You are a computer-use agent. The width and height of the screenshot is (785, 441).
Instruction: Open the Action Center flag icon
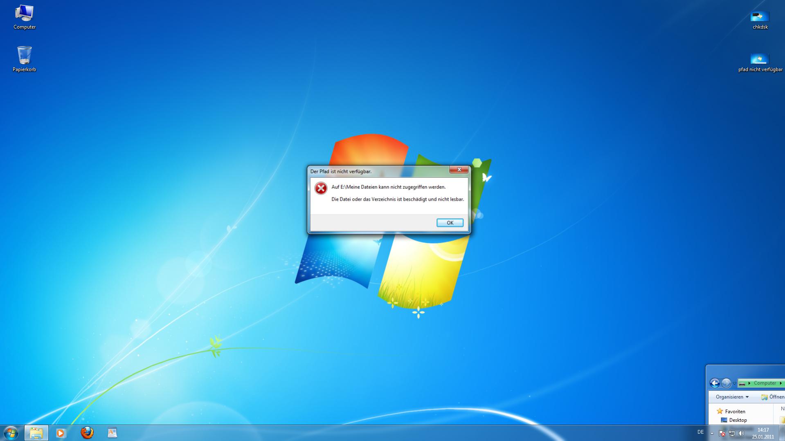tap(722, 433)
